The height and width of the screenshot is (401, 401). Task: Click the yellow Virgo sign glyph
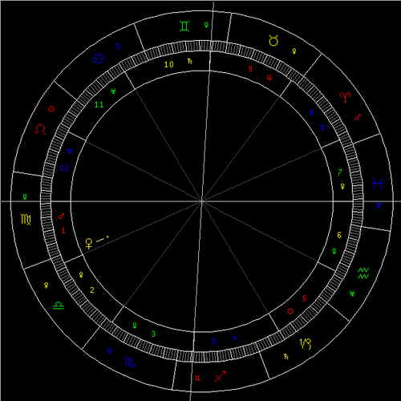coord(26,220)
